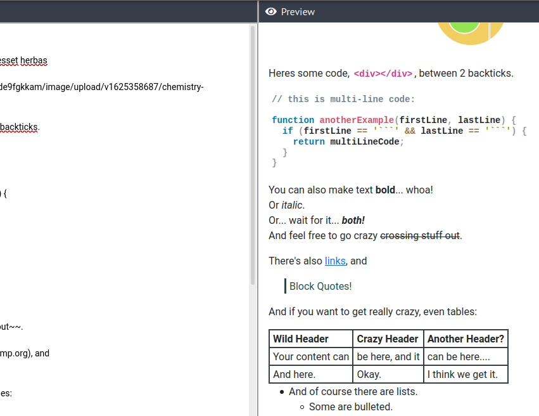Click the 'Wild Header' table header
Screen dimensions: 539x416
(x=311, y=339)
